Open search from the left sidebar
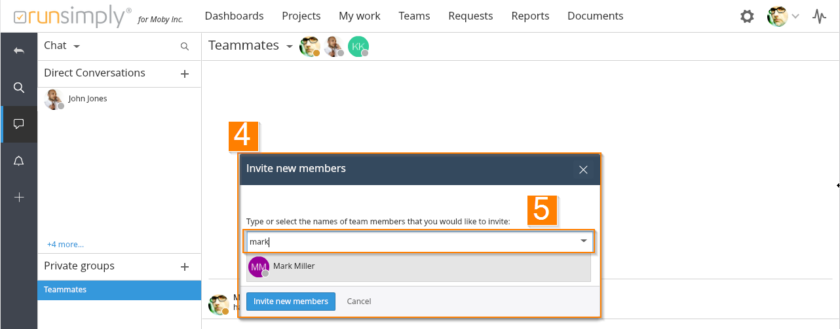 tap(19, 88)
